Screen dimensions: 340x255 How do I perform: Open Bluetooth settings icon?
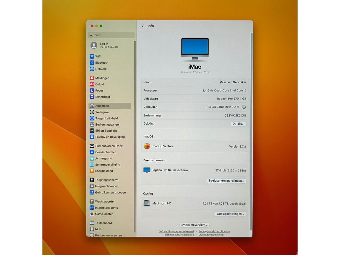coord(92,63)
